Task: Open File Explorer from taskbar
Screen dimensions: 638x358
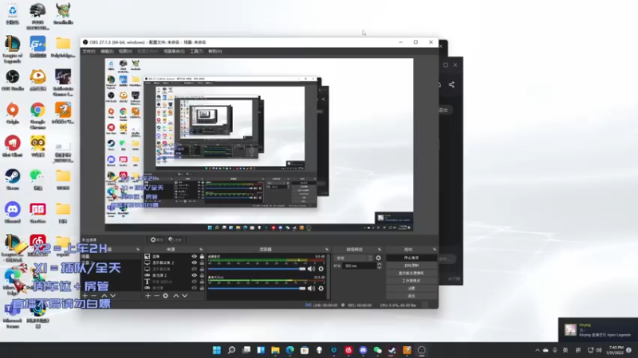Action: pos(275,350)
